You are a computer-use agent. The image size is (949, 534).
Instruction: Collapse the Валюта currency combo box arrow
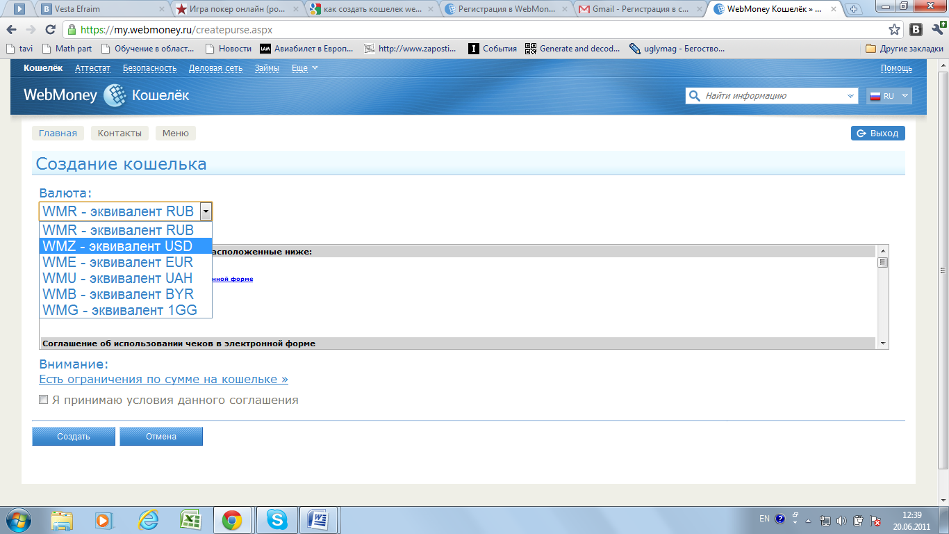[205, 211]
